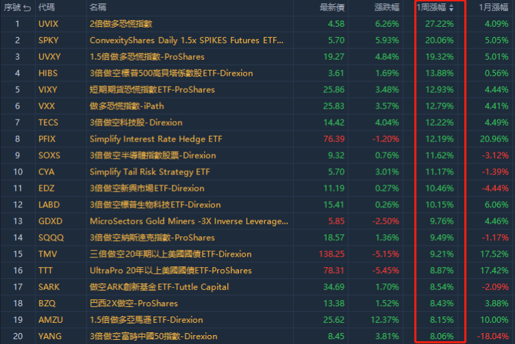Screen dimensions: 515x344
Task: Click the 序號 column header text
Action: tap(12, 8)
